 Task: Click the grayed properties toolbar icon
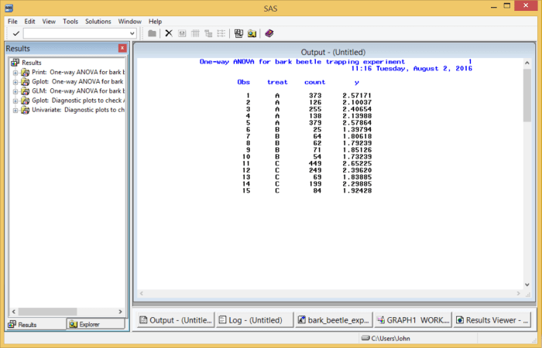pyautogui.click(x=182, y=33)
